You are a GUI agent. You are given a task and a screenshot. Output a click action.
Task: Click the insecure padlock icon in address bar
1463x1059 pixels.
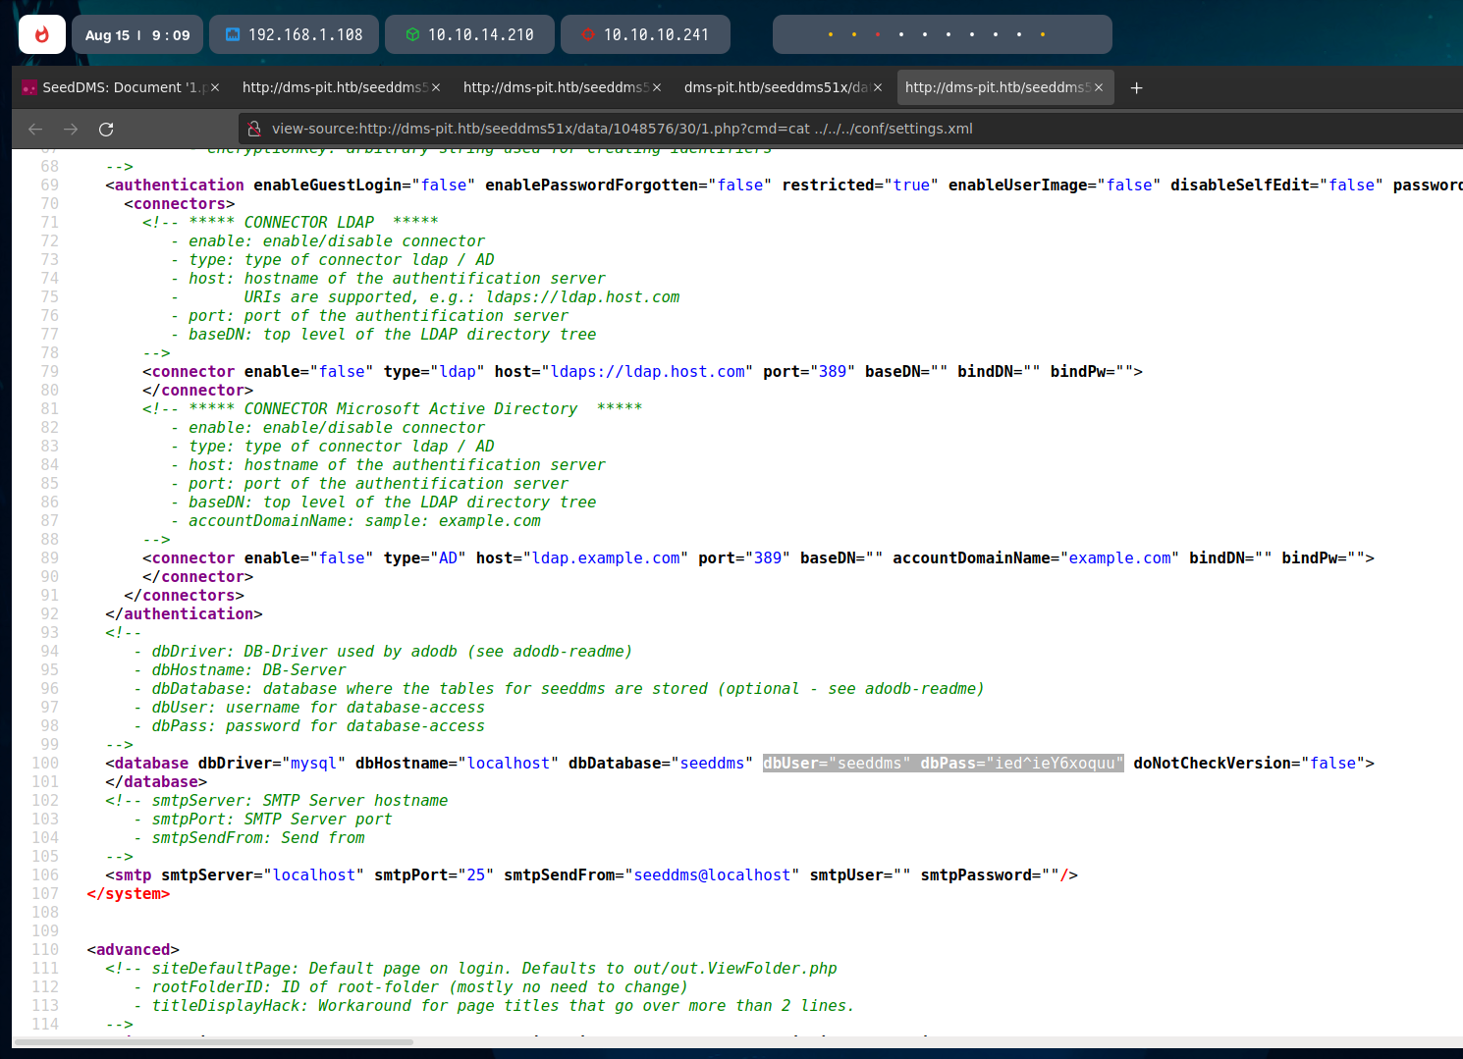coord(254,129)
